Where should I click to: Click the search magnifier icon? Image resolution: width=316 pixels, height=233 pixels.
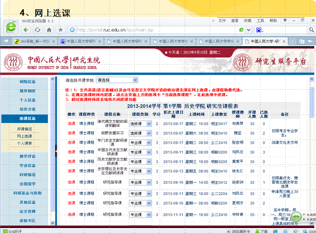(x=311, y=30)
